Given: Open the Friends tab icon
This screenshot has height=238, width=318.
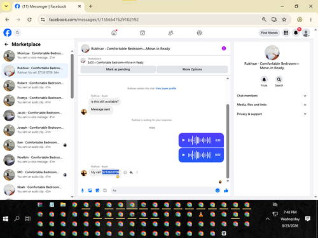Looking at the screenshot, I should tap(171, 33).
